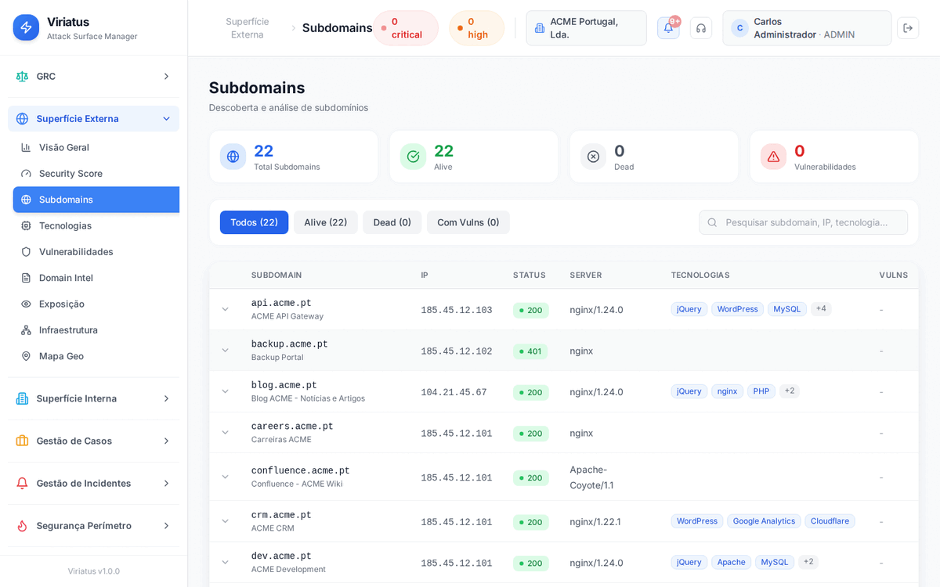Open the ACME Portugal organization selector
940x587 pixels.
586,28
